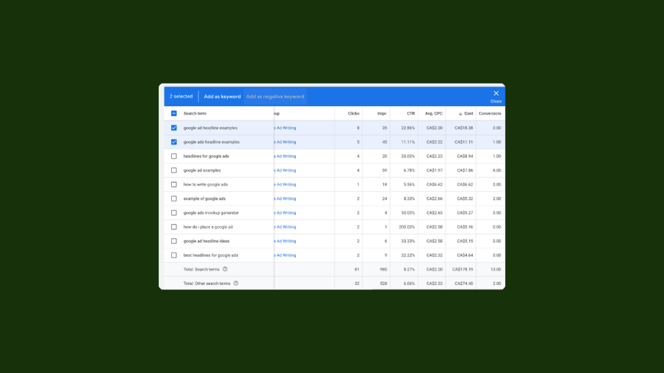Uncheck 'google ad headline examples' row
Image resolution: width=664 pixels, height=373 pixels.
coord(174,128)
